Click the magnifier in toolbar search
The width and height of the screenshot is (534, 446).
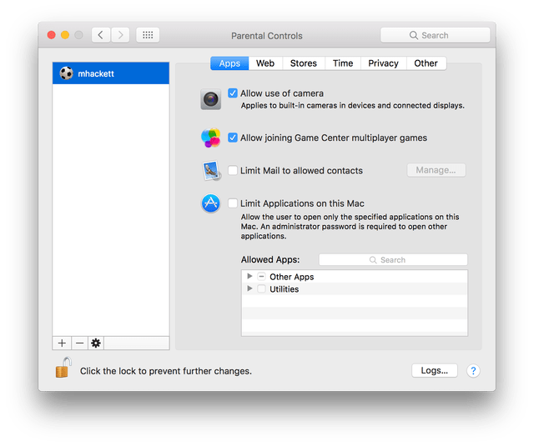click(x=414, y=35)
